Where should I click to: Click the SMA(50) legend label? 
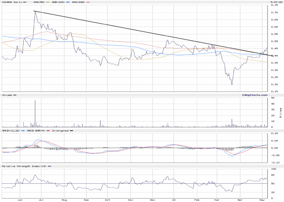39,2
